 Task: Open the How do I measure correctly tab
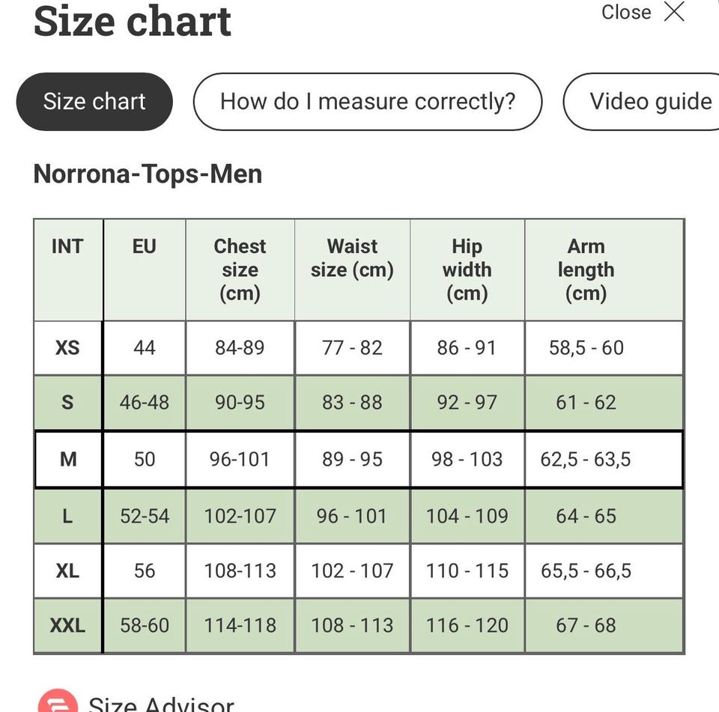[368, 102]
